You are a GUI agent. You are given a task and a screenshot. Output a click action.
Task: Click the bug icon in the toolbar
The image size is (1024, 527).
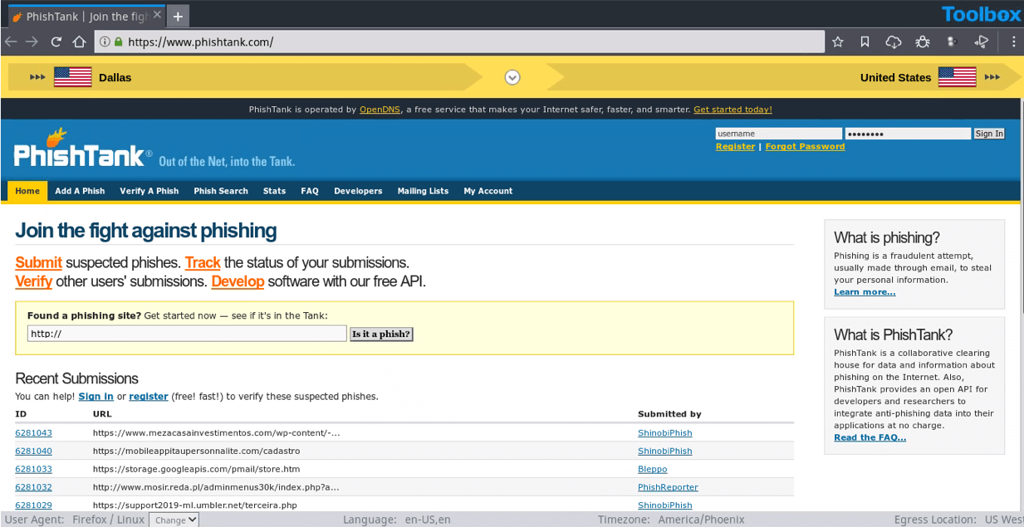[923, 41]
